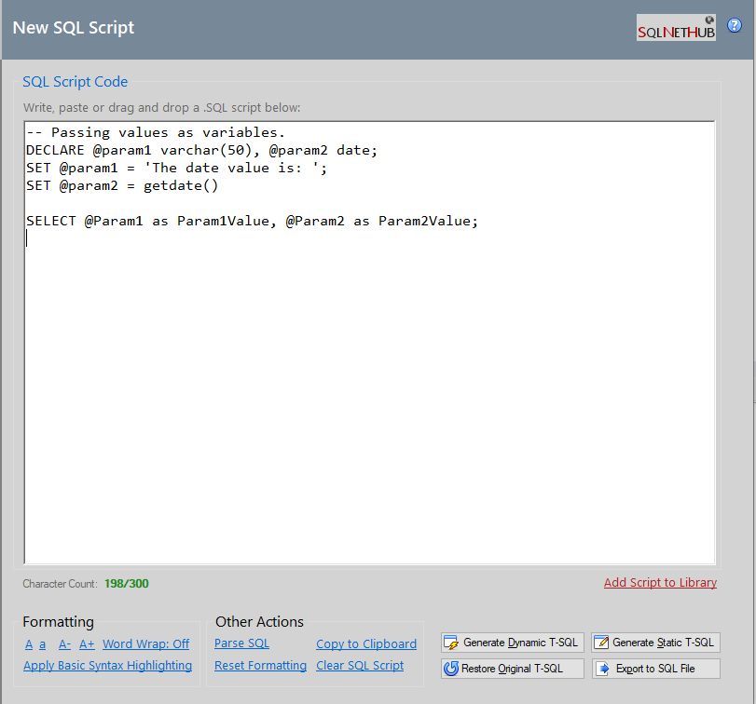The image size is (756, 704).
Task: Click Clear SQL Script link
Action: [x=360, y=666]
